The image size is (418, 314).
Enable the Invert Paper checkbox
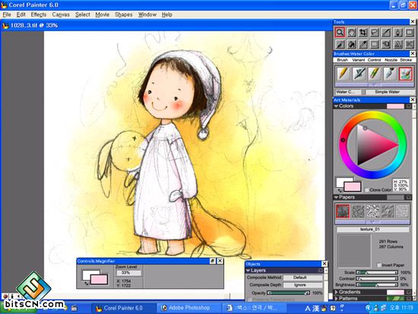coord(378,265)
